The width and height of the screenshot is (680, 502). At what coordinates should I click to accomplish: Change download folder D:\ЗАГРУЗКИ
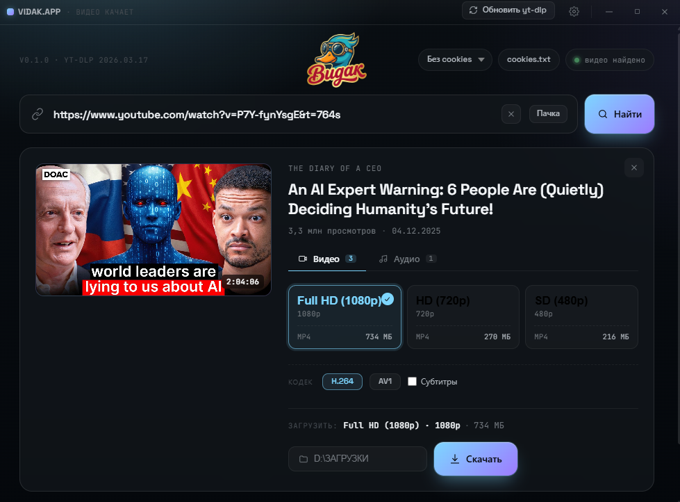(357, 459)
